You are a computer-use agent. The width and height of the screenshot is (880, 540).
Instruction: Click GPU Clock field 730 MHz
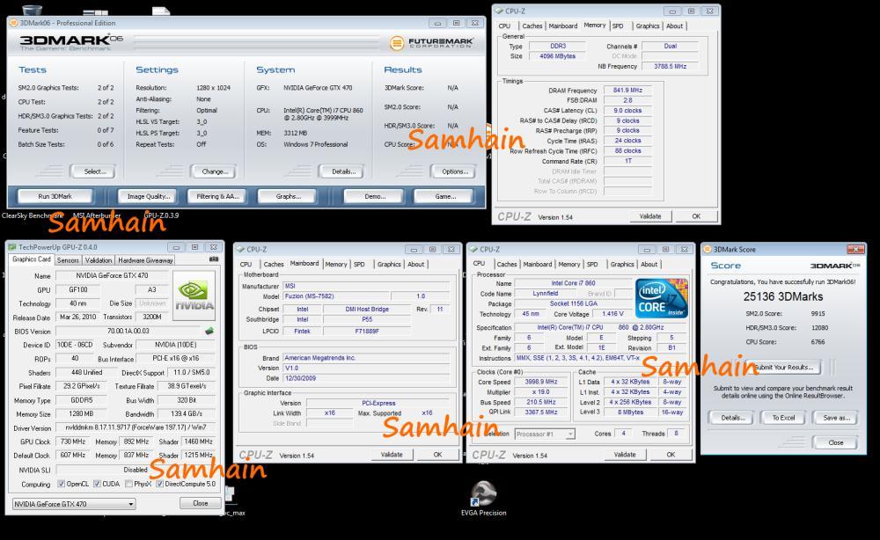[x=73, y=441]
